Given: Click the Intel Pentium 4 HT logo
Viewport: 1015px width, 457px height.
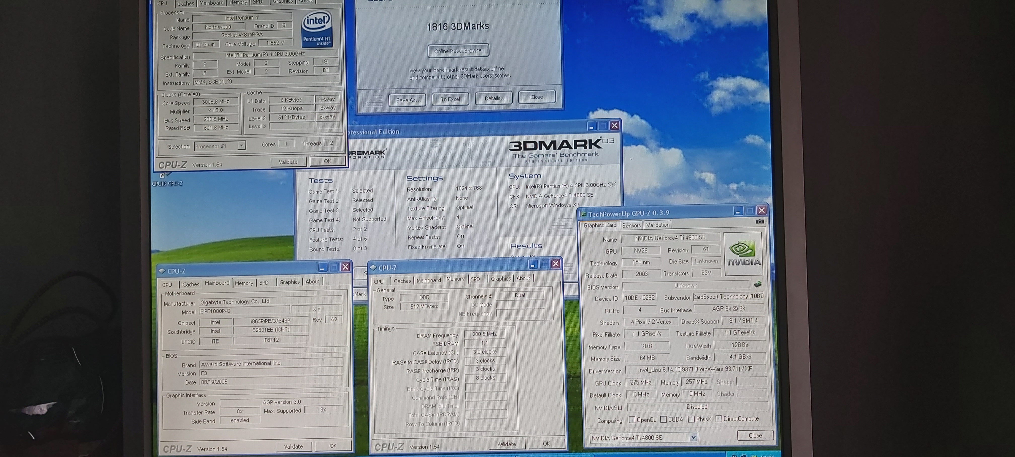Looking at the screenshot, I should [x=316, y=29].
